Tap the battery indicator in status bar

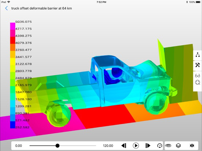[198, 2]
